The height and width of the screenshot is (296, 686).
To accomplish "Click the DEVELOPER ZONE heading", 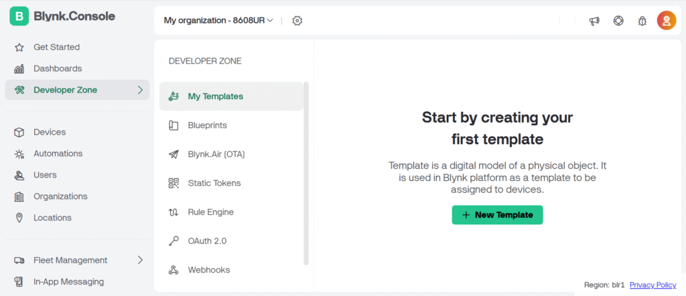I will [x=205, y=61].
